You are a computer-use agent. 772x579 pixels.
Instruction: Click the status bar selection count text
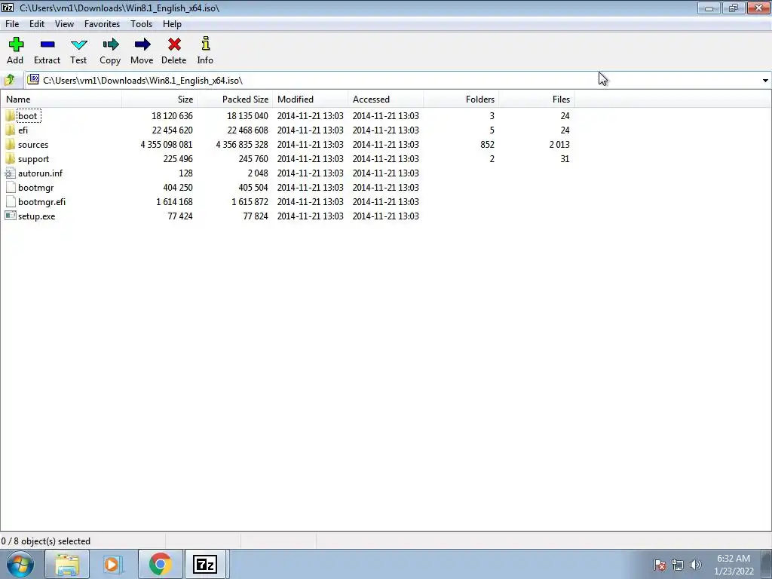(x=46, y=541)
